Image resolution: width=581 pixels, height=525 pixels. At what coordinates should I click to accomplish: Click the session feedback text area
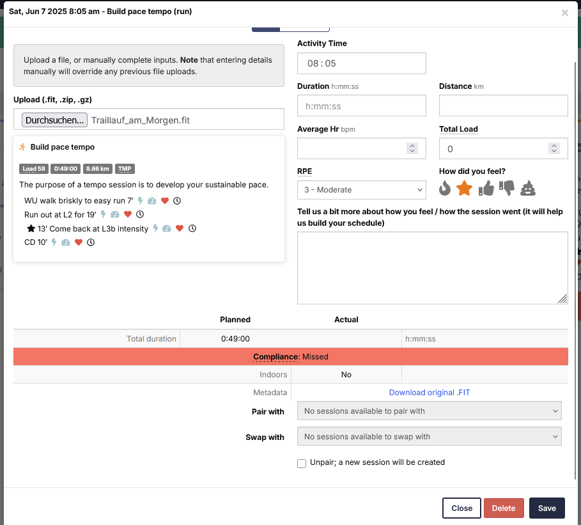pyautogui.click(x=433, y=268)
